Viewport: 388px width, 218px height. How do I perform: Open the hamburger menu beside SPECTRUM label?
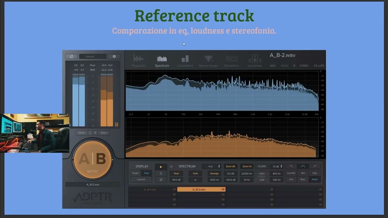coord(171,167)
